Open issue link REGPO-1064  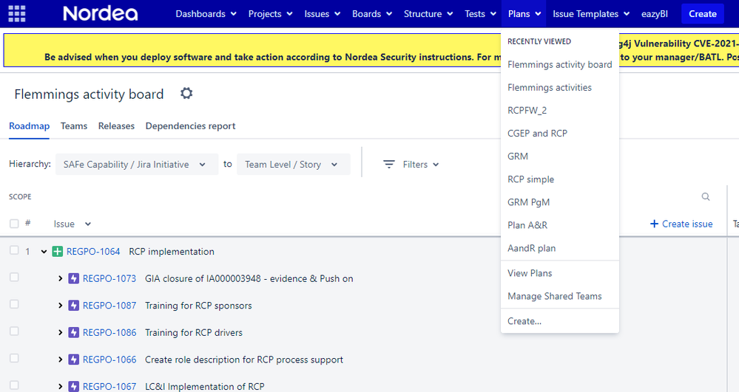[x=93, y=252]
